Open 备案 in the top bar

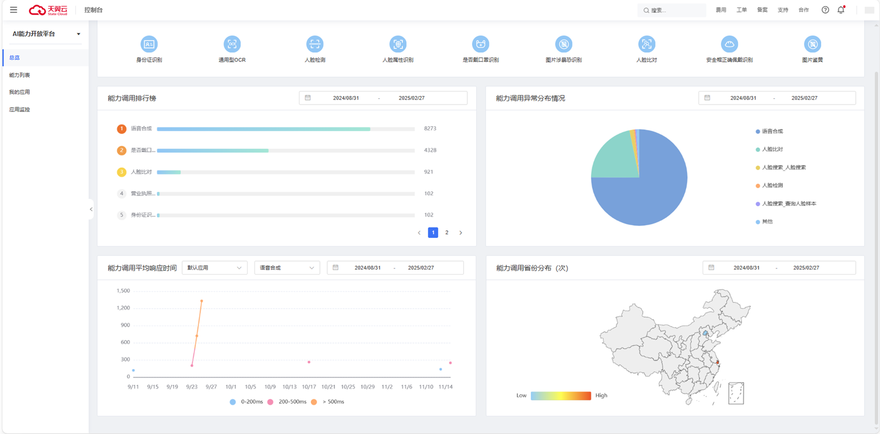762,10
